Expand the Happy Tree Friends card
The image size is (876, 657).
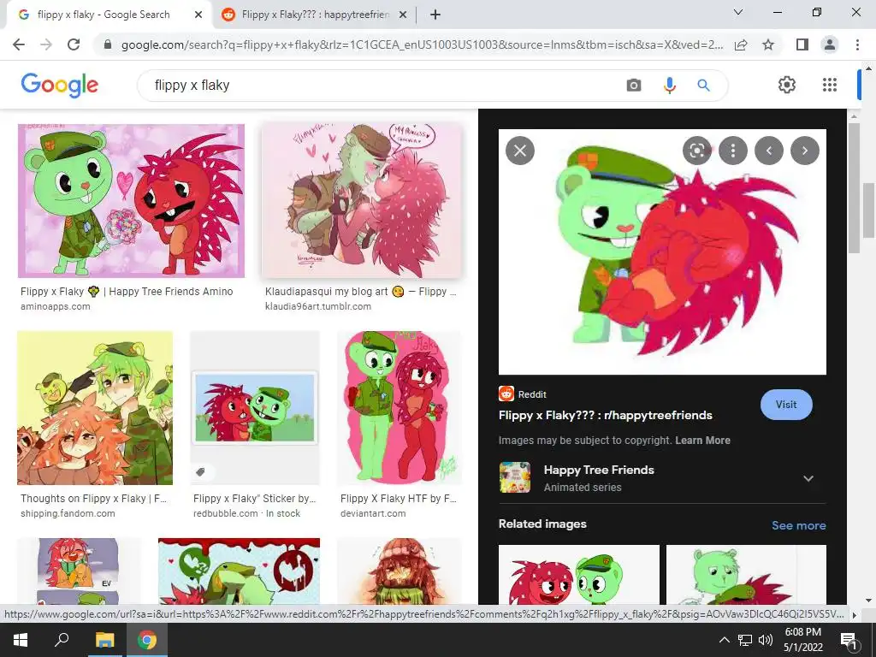click(x=808, y=478)
